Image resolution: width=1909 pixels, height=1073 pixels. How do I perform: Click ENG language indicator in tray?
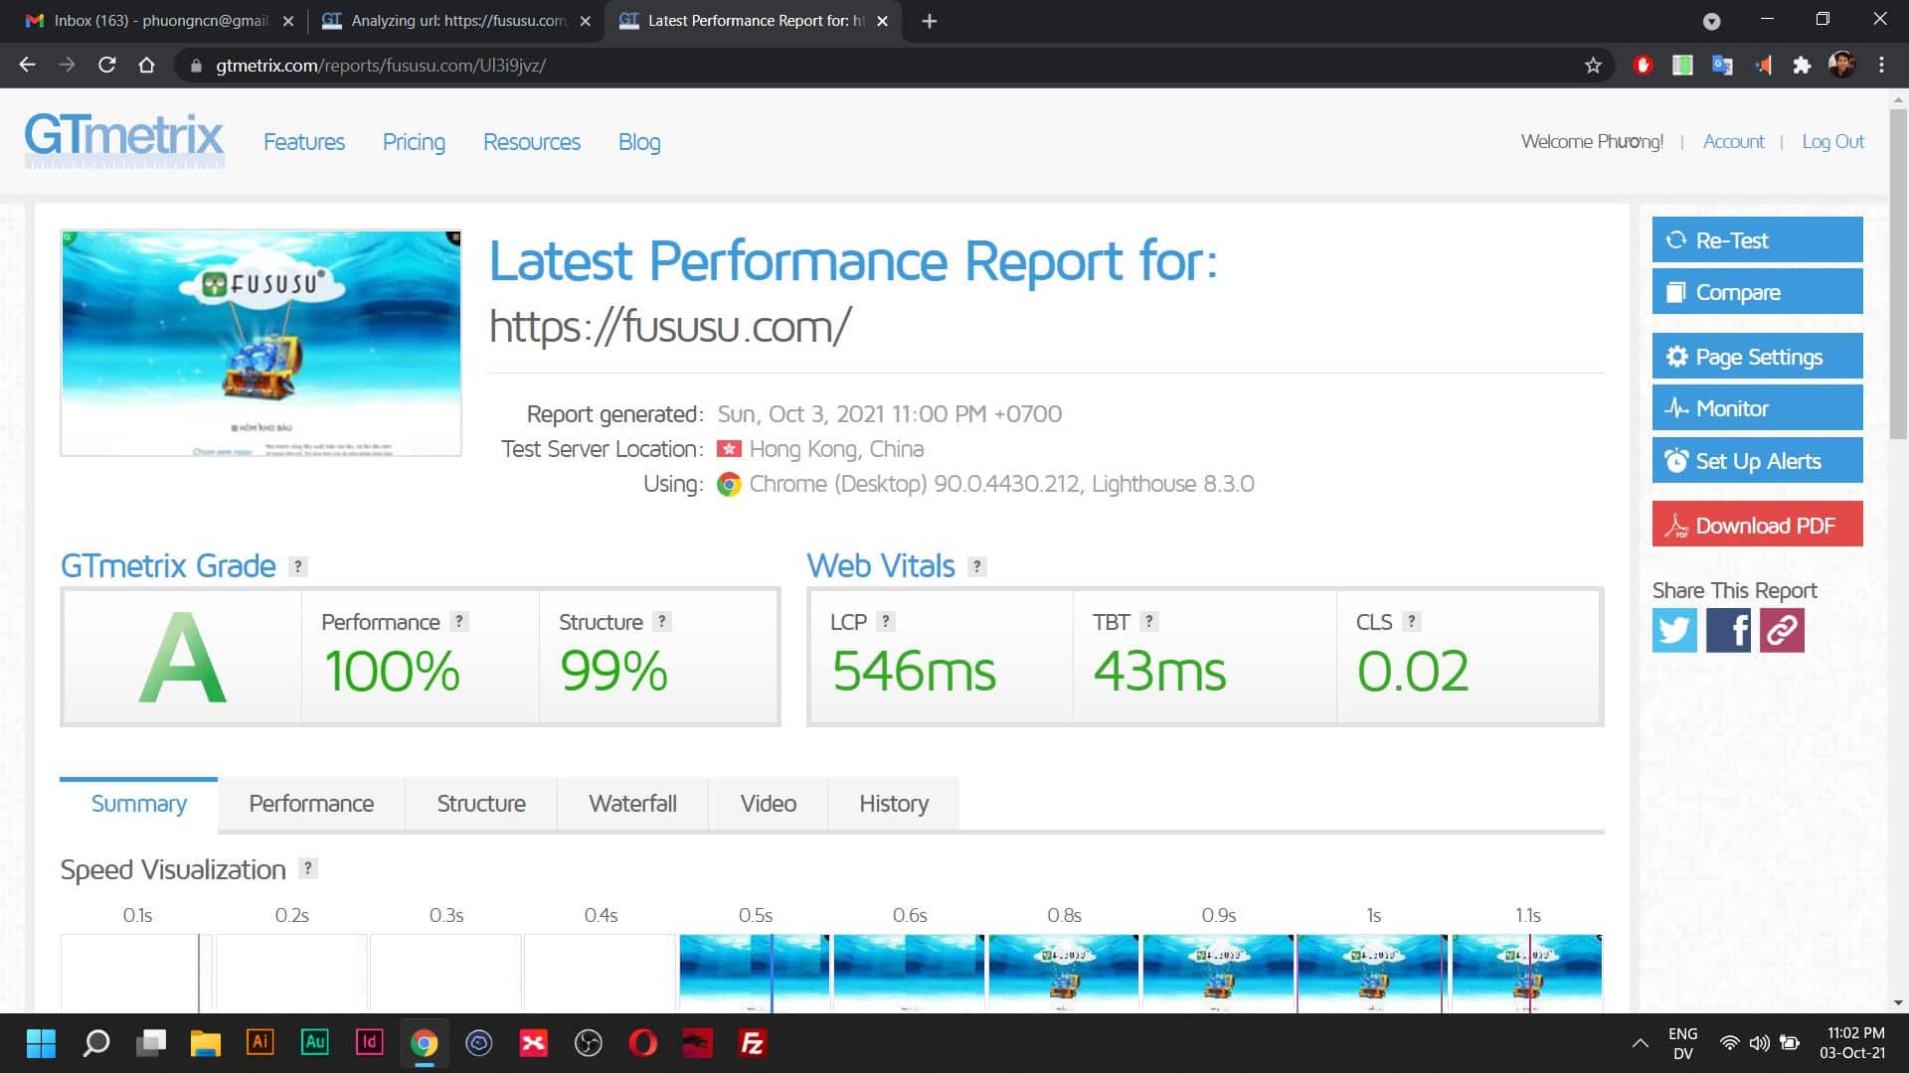click(1682, 1043)
